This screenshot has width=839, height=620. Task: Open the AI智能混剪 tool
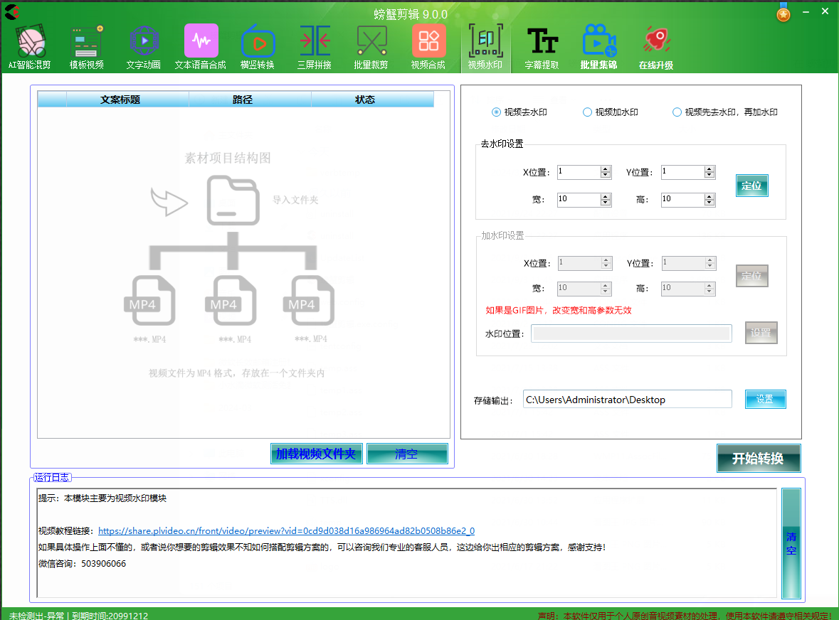click(30, 48)
